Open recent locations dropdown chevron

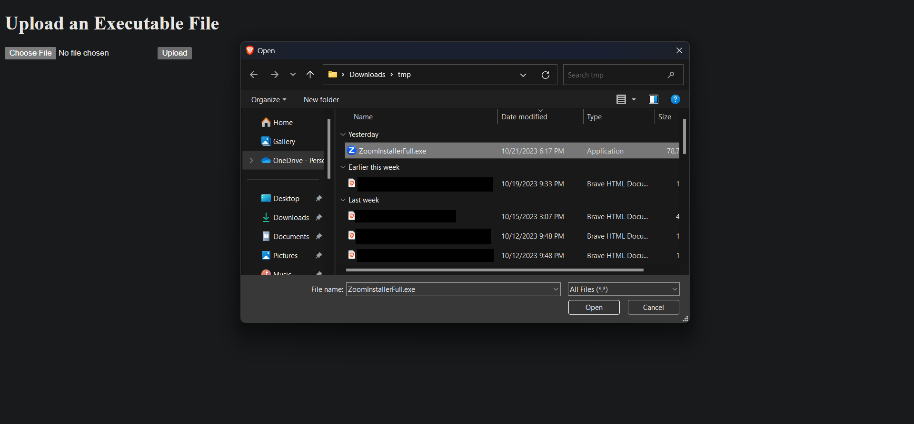tap(293, 75)
